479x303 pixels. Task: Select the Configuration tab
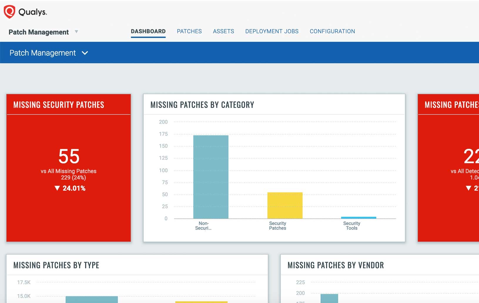332,31
